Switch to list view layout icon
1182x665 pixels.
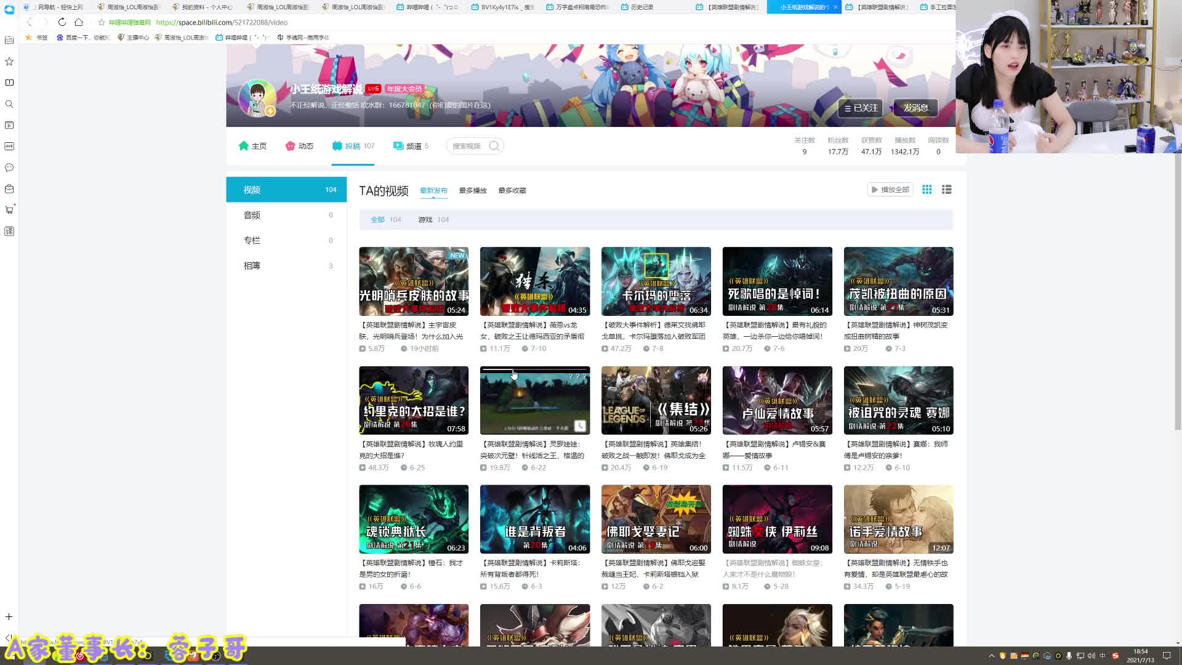946,190
